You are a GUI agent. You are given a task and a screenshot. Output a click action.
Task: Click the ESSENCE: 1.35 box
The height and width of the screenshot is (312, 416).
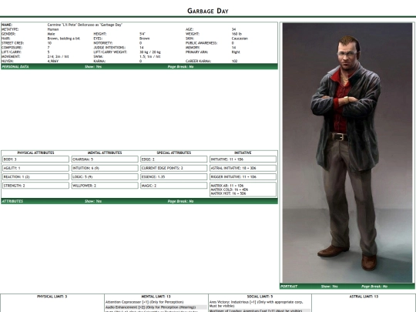pyautogui.click(x=174, y=176)
